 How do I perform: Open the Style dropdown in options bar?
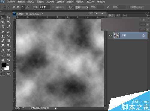coord(82,7)
